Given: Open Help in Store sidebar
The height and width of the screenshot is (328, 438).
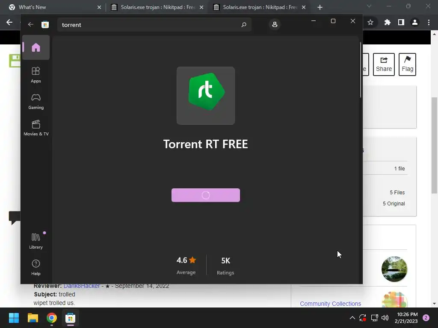Looking at the screenshot, I should coord(36,267).
